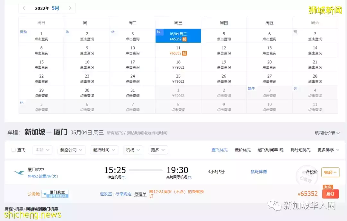Select May 18 date priced ¥79062
347x221 pixels.
[x=178, y=64]
